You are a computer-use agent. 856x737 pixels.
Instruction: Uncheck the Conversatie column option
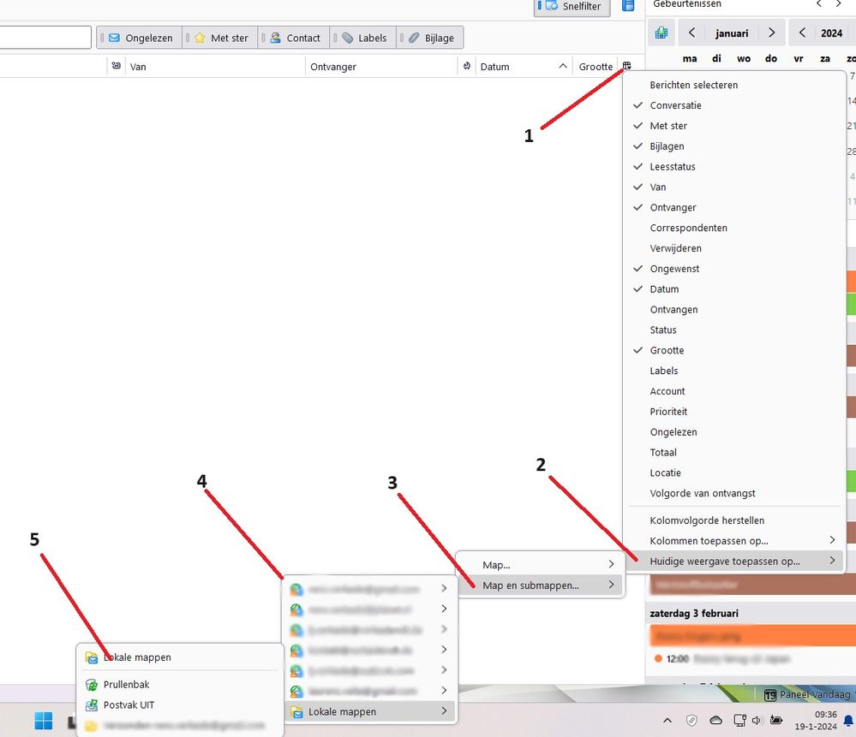pos(675,105)
